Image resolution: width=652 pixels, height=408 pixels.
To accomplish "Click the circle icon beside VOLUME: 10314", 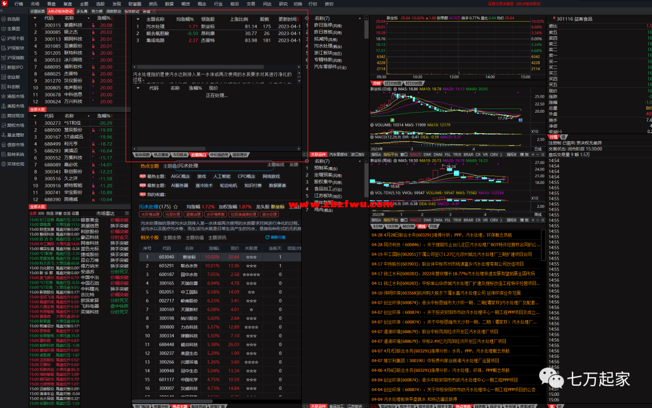I will 372,125.
